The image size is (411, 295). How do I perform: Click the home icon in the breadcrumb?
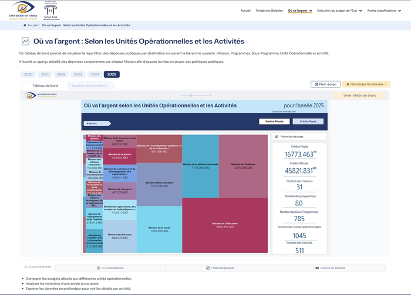pyautogui.click(x=25, y=26)
